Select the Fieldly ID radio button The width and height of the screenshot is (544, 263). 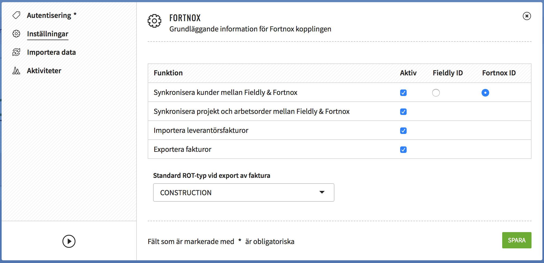tap(436, 93)
